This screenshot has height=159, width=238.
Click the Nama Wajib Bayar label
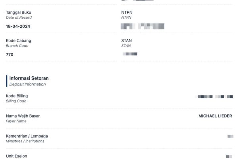[23, 116]
